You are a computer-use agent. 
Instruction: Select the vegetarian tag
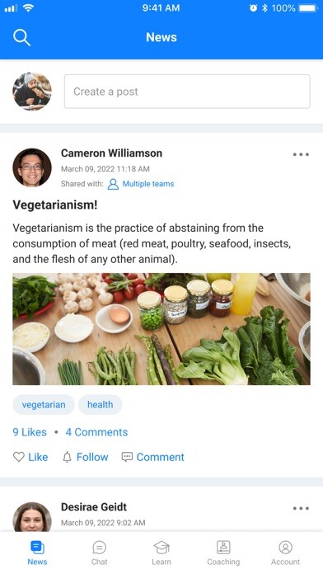coord(44,405)
